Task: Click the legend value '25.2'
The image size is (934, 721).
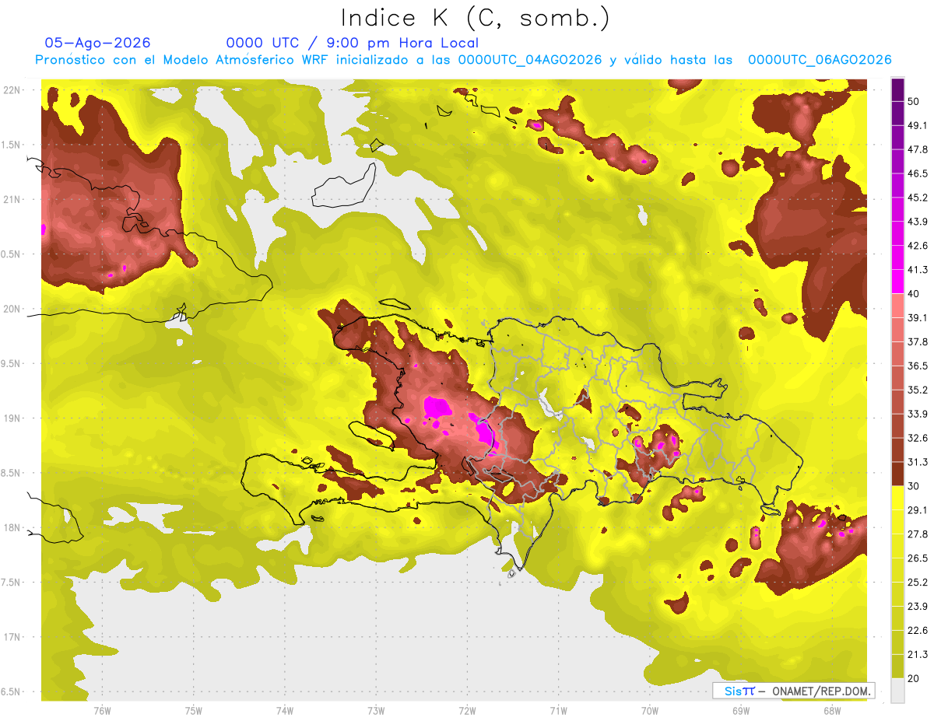Action: 917,582
